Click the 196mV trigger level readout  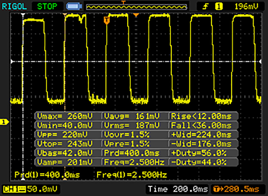click(x=246, y=7)
